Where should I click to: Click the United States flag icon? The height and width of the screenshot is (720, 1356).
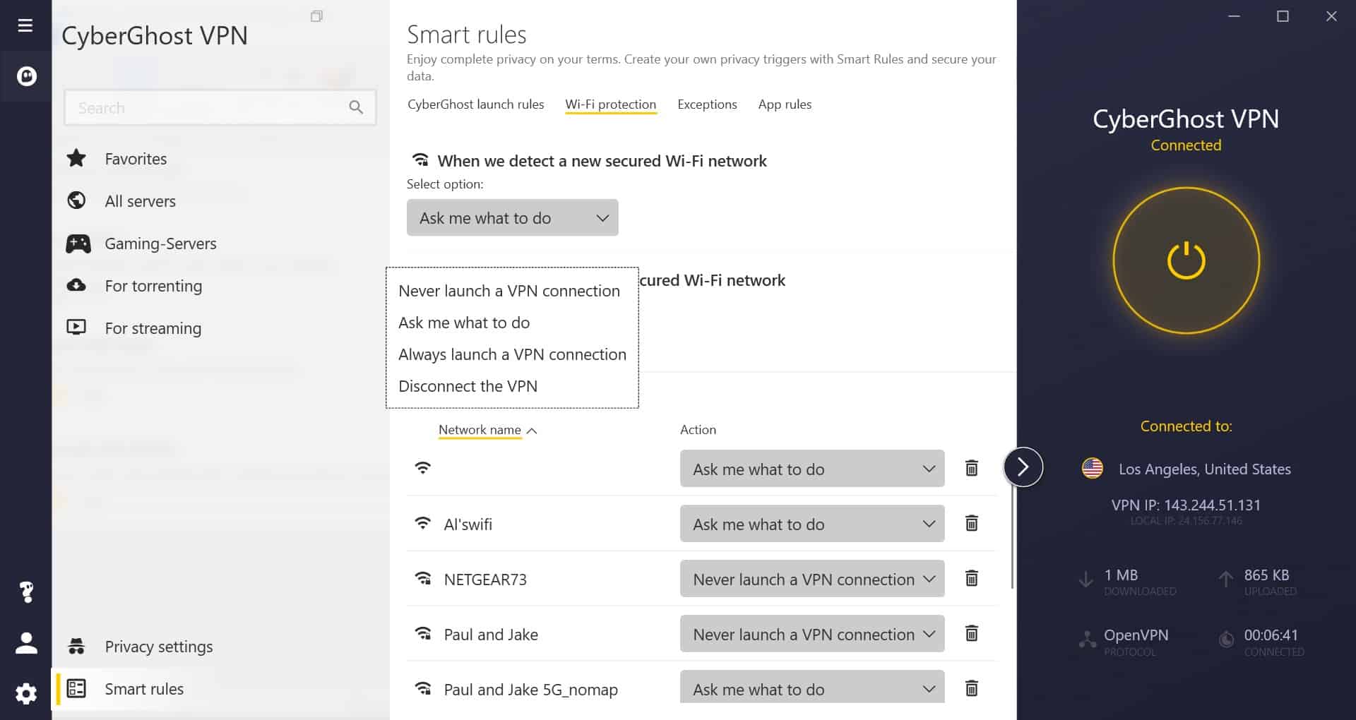pyautogui.click(x=1093, y=469)
